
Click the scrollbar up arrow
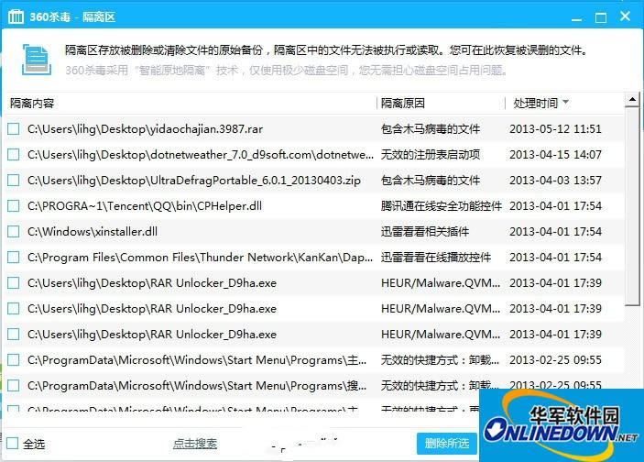tap(632, 100)
